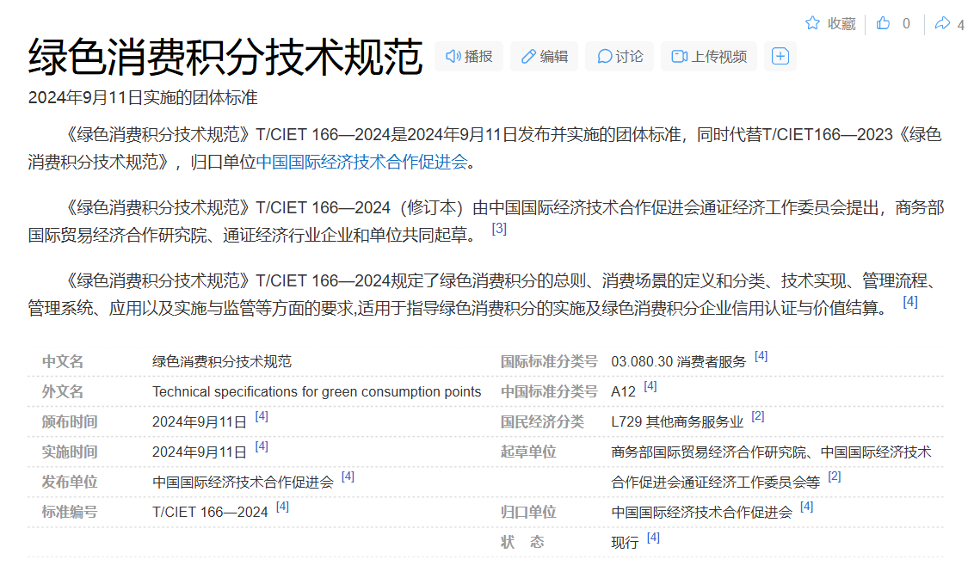The image size is (974, 578).
Task: Open reference citation [3] in second paragraph
Action: [x=500, y=229]
